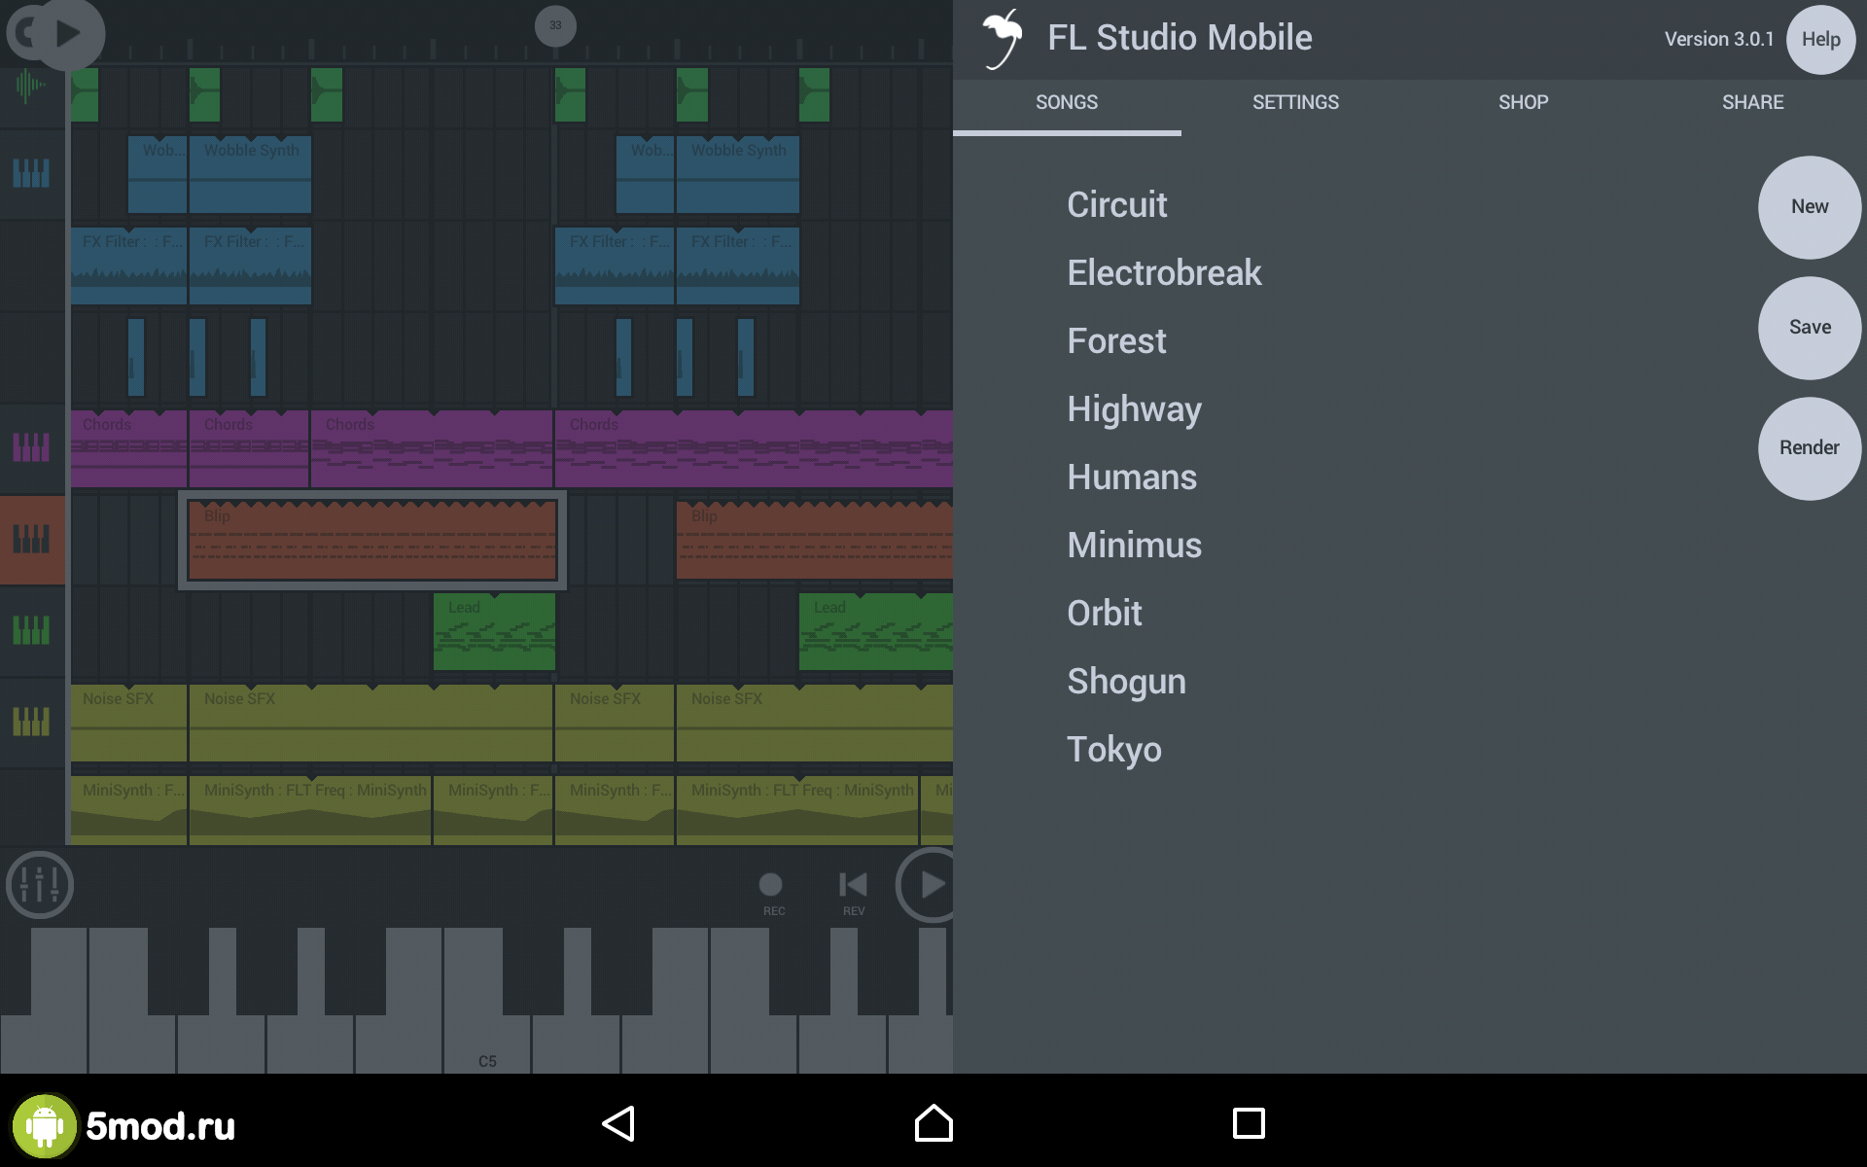Select the Lead track green piano icon
Viewport: 1867px width, 1167px height.
[x=31, y=630]
